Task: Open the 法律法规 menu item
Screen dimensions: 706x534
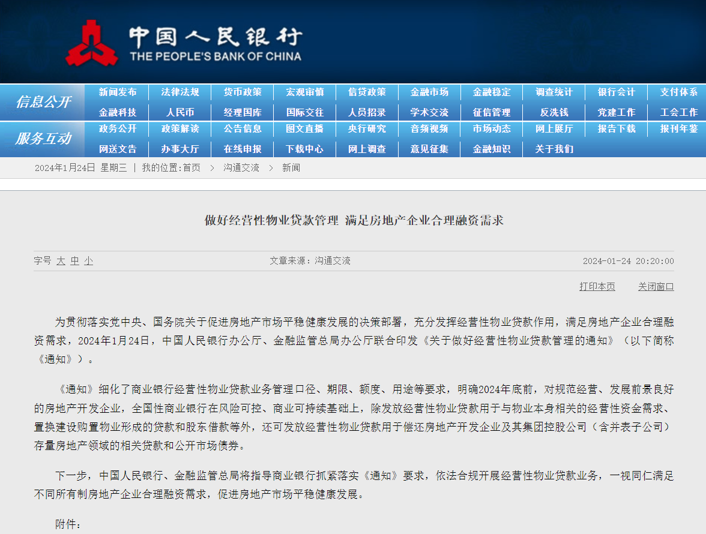Action: point(180,92)
